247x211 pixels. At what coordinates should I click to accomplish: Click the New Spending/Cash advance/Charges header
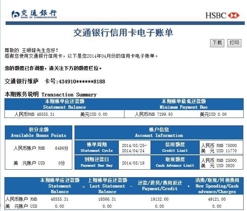(217, 186)
